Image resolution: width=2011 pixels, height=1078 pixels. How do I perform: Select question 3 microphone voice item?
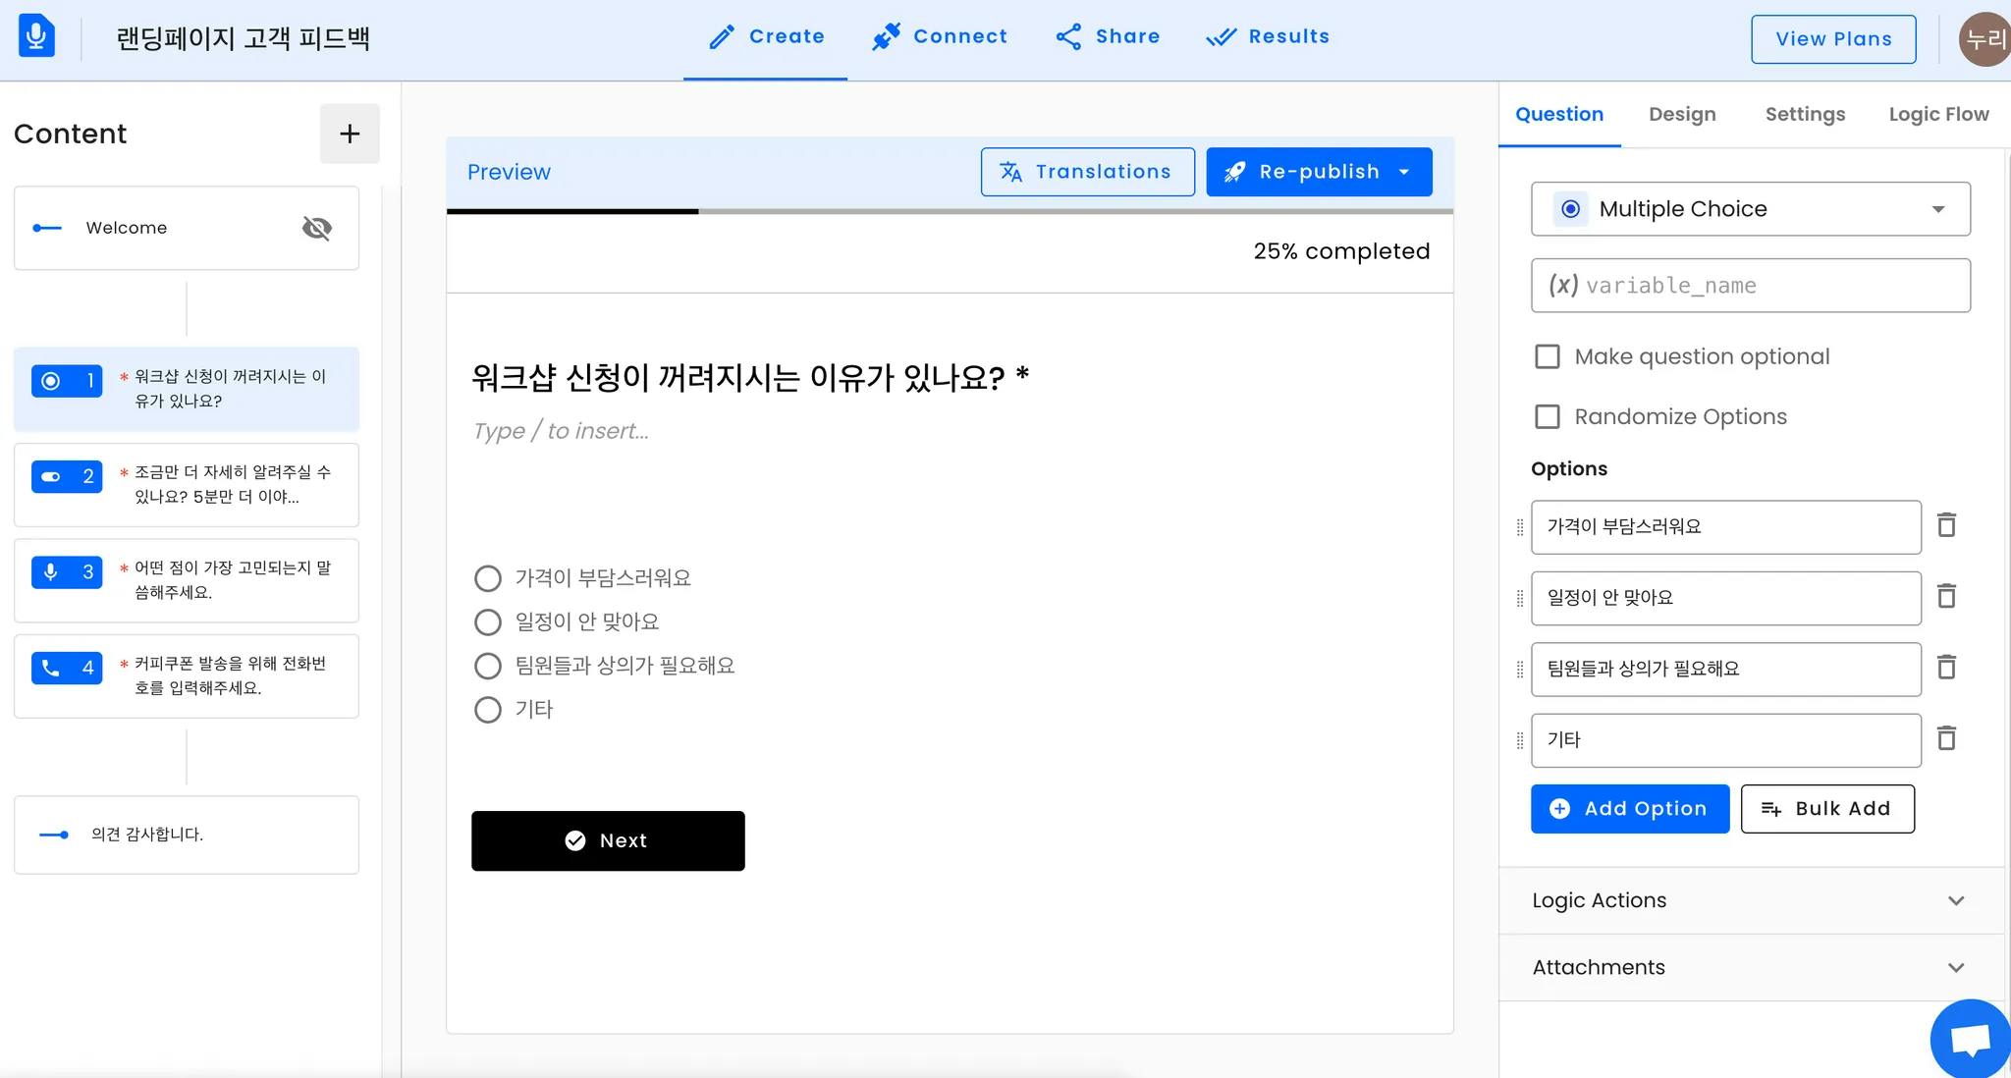click(x=187, y=580)
